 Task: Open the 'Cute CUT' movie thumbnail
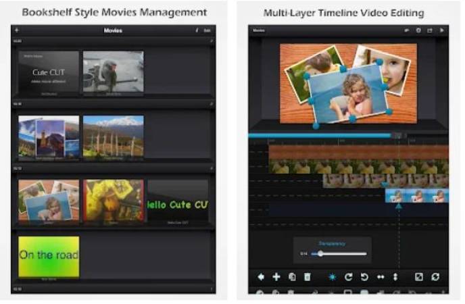point(48,73)
